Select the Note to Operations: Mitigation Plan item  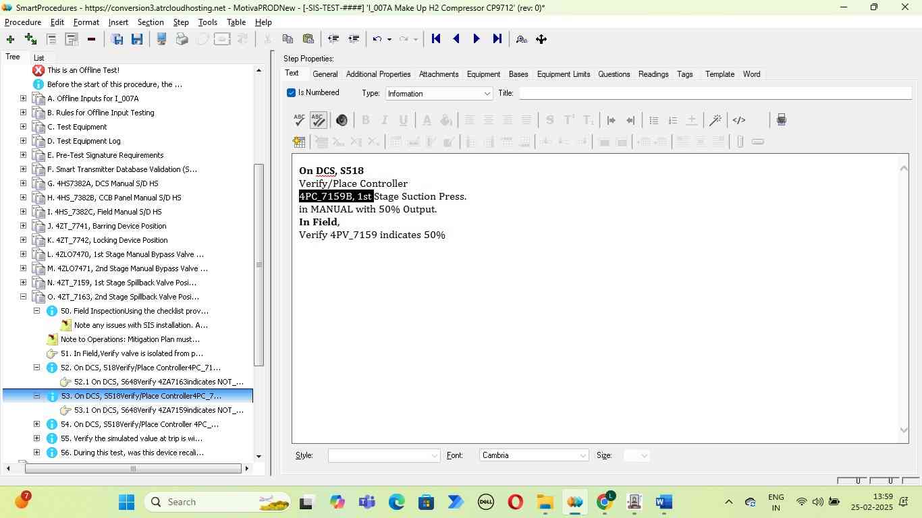(130, 339)
